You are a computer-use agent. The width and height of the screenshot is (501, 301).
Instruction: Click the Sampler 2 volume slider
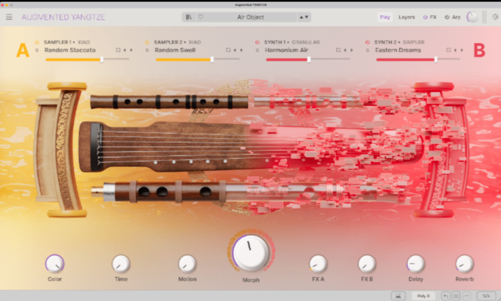[197, 59]
